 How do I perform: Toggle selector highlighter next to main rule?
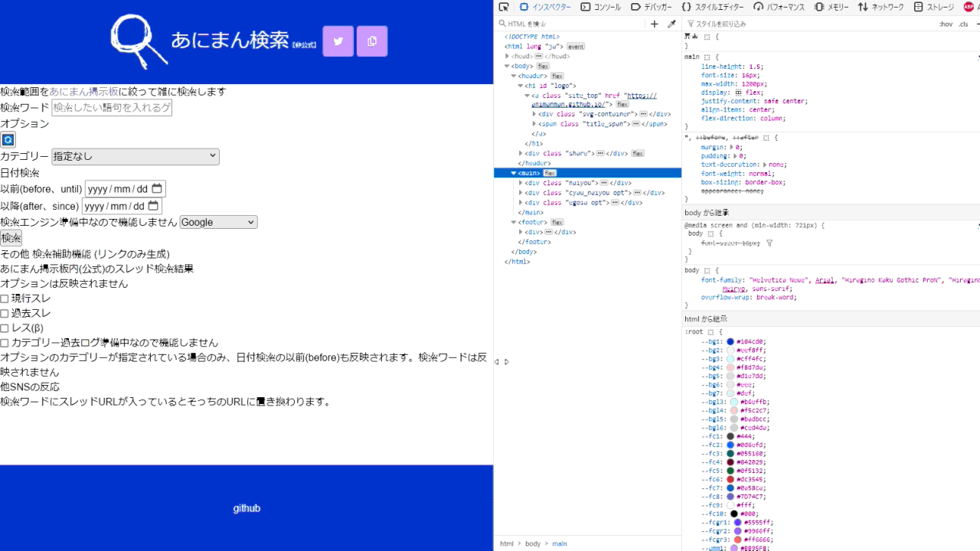(x=707, y=57)
